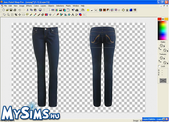Select the Eraser tool
This screenshot has width=169, height=122.
click(x=57, y=14)
